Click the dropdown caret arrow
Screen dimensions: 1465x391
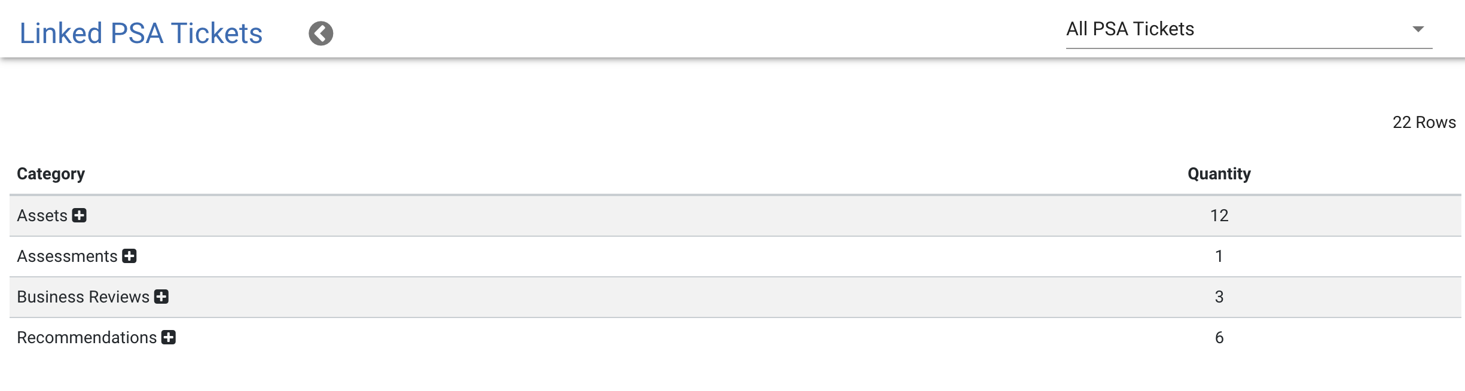(1418, 29)
